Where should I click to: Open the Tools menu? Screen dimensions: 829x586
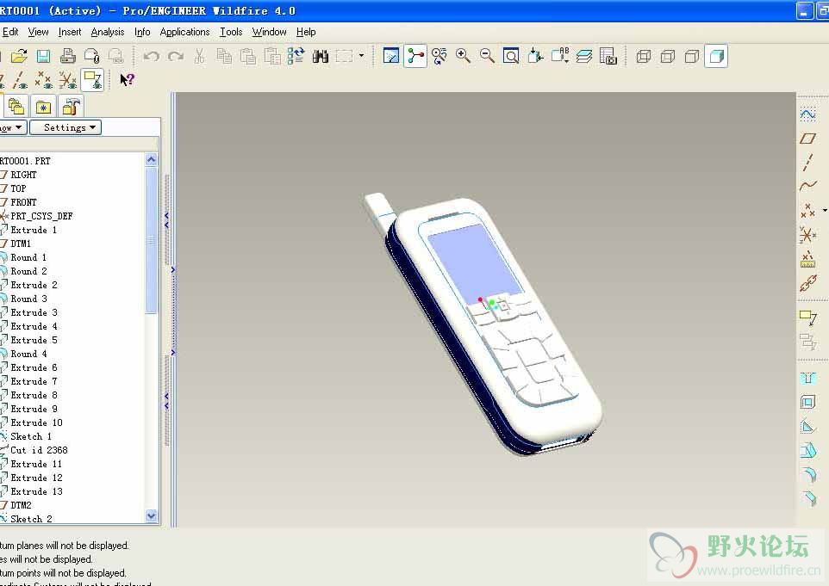pos(231,32)
